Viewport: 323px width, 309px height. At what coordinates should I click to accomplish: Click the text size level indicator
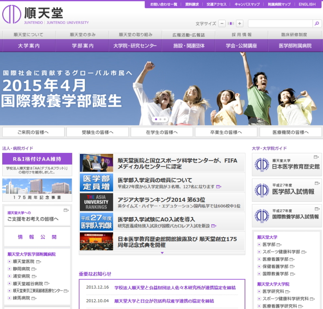(x=231, y=23)
